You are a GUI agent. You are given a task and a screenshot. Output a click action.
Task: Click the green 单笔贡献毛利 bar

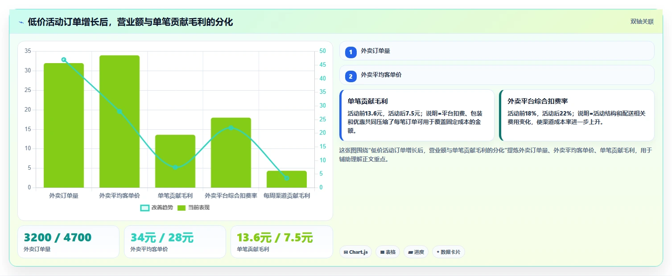point(175,161)
